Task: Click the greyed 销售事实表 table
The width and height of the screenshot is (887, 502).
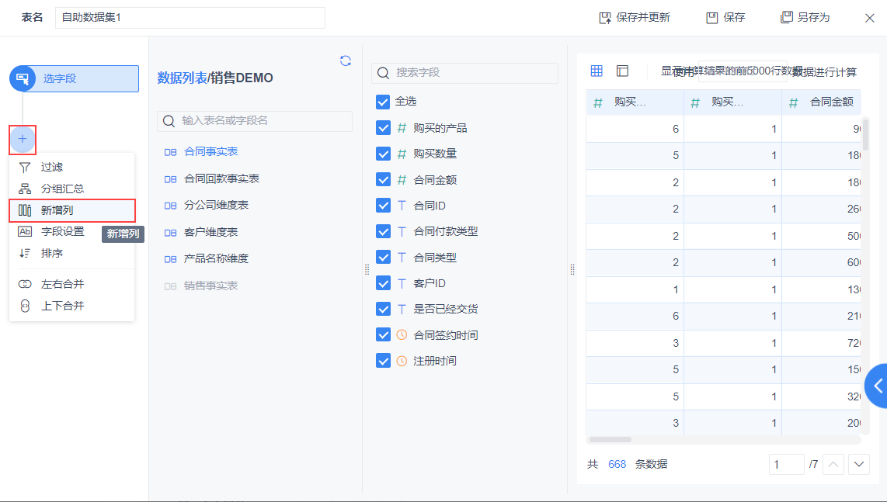Action: click(211, 286)
